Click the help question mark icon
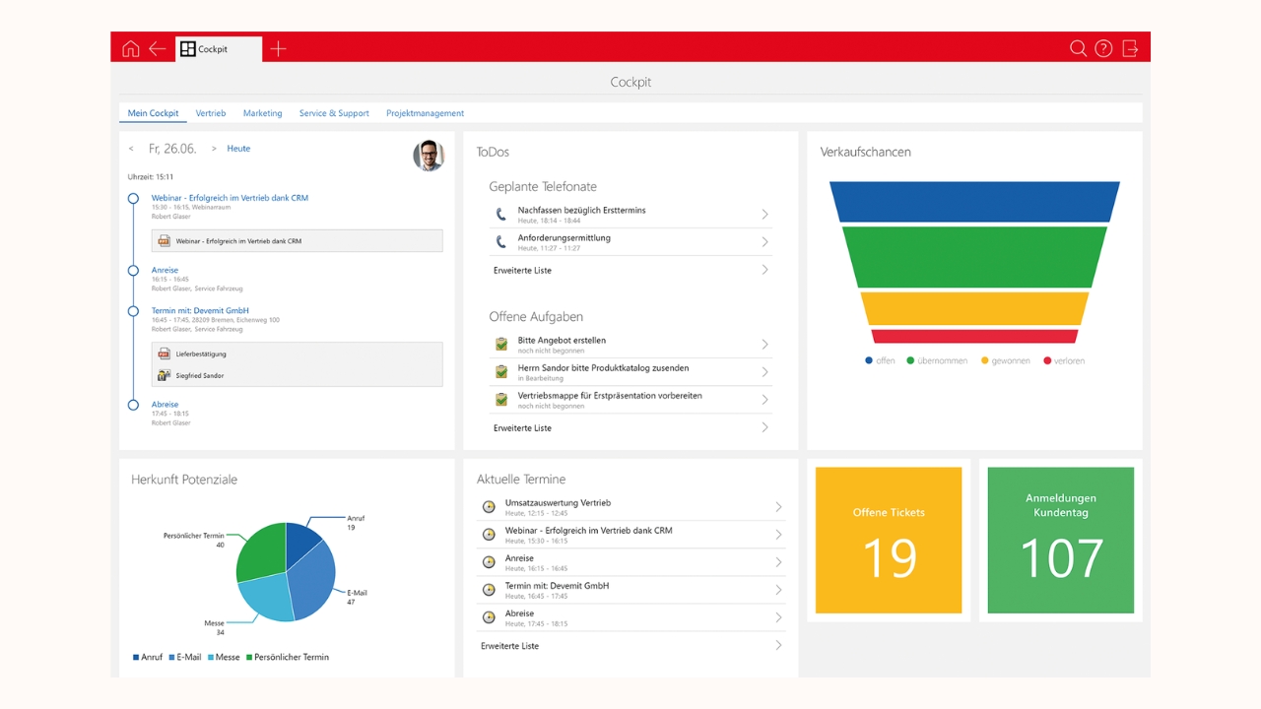Viewport: 1261px width, 709px height. pyautogui.click(x=1103, y=49)
